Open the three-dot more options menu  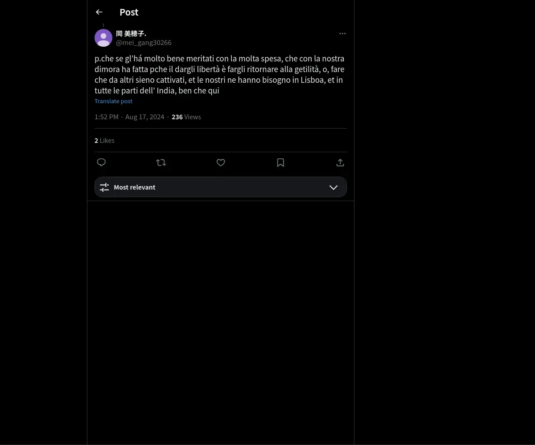342,33
